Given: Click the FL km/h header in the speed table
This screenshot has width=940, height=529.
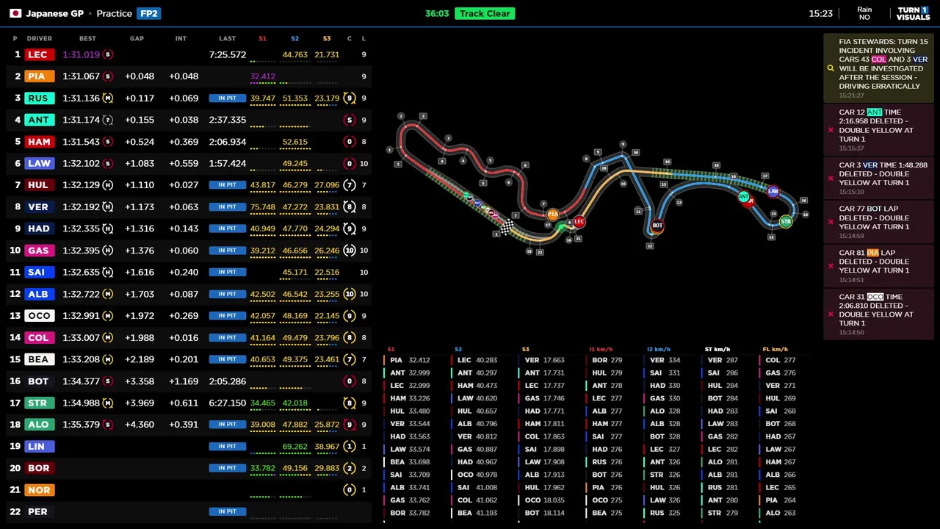Looking at the screenshot, I should pos(775,350).
